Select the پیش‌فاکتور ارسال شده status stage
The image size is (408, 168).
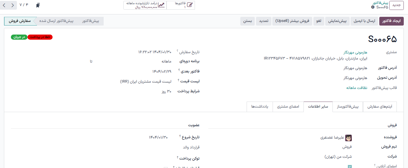coord(57,21)
